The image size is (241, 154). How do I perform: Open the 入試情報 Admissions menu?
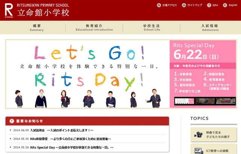210,28
